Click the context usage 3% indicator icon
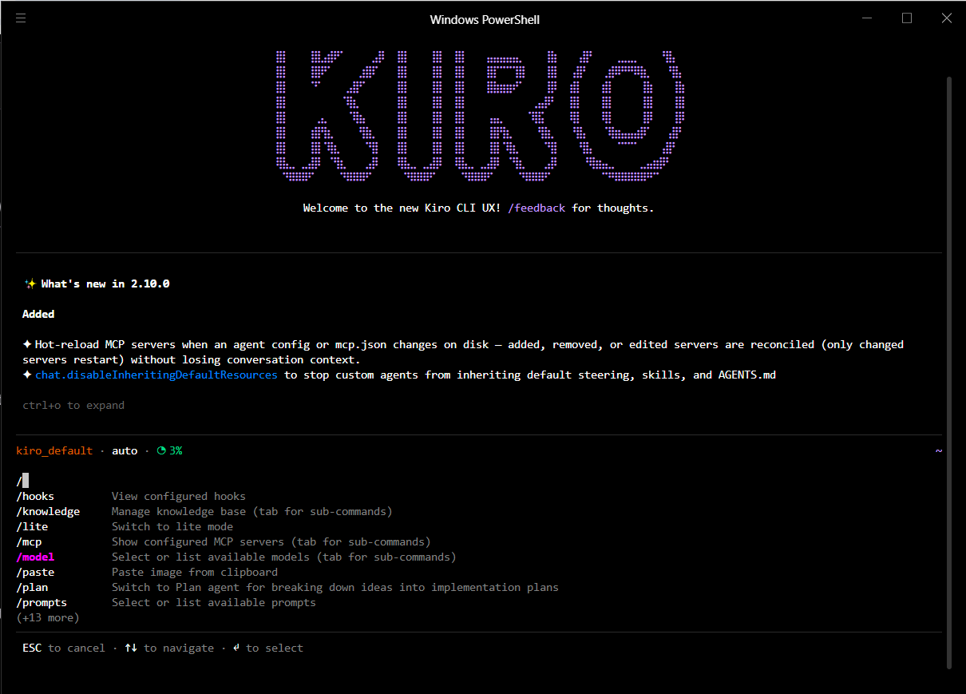Screen dimensions: 966x694 [161, 450]
